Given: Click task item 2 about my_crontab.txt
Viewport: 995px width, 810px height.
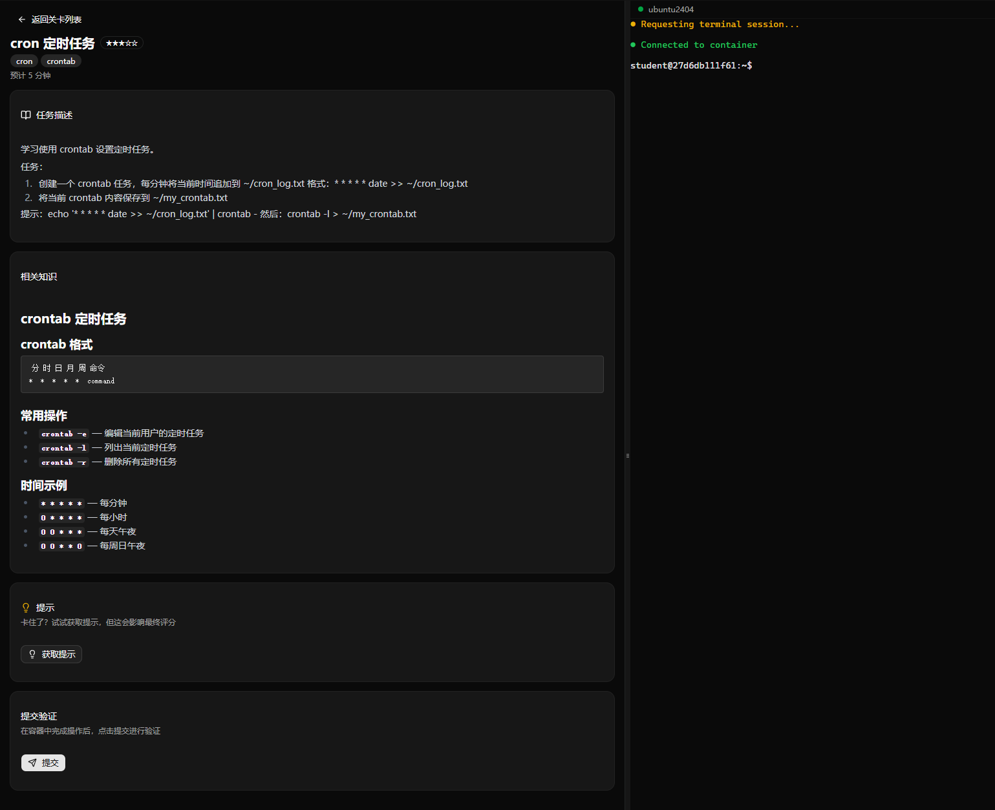Looking at the screenshot, I should tap(133, 198).
